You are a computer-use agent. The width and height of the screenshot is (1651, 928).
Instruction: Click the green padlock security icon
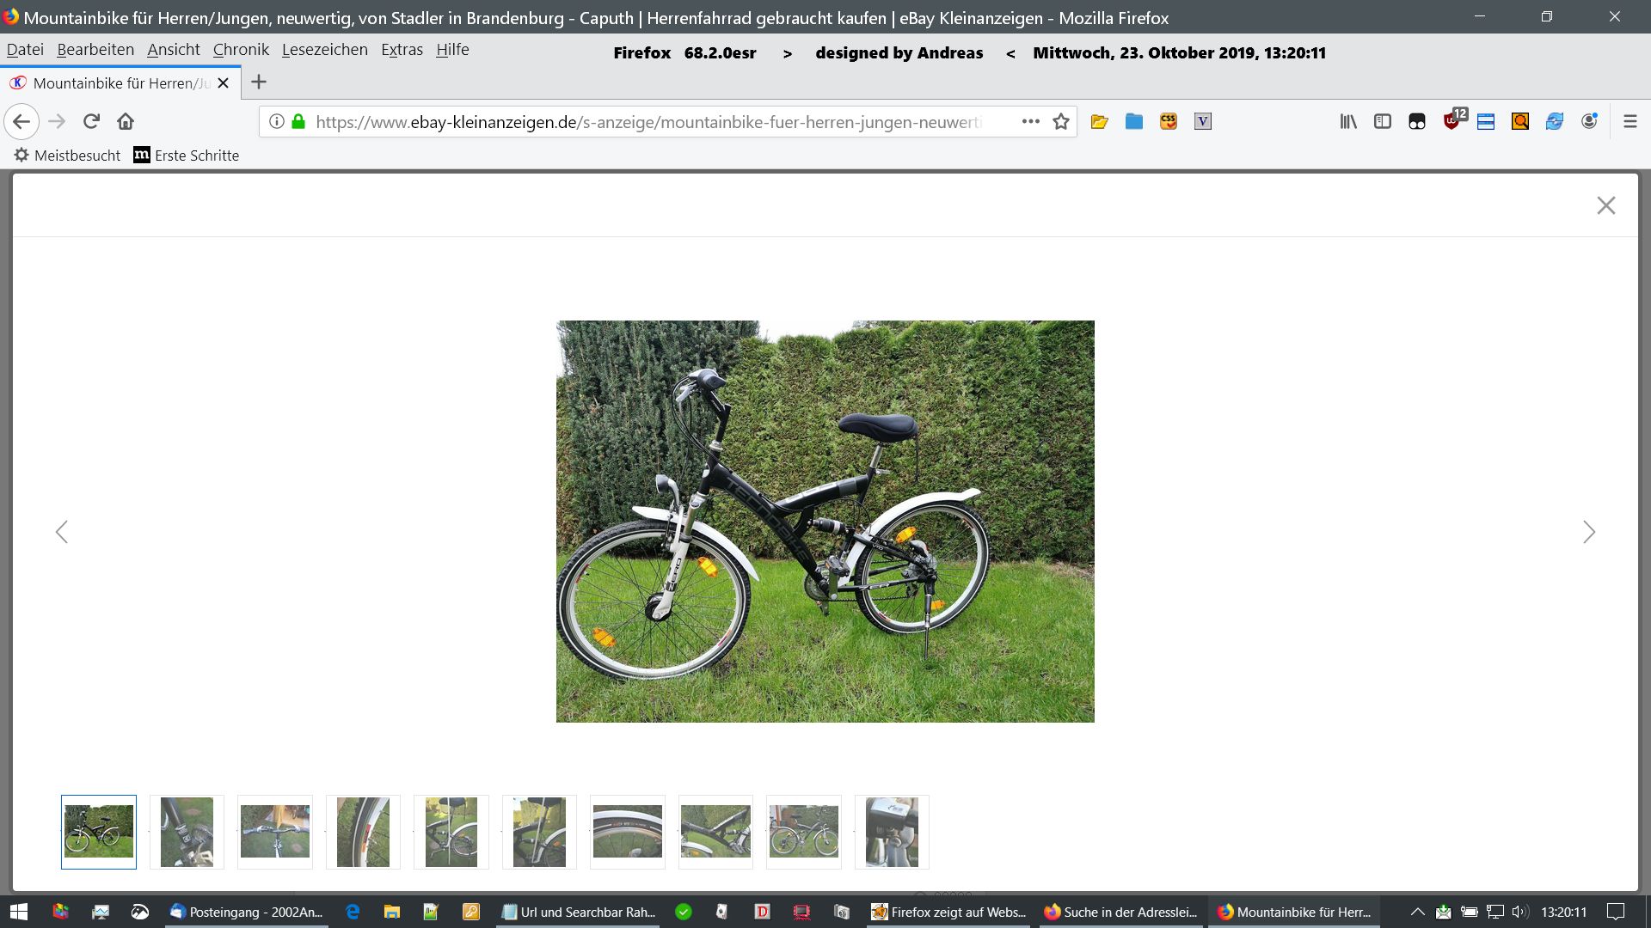pyautogui.click(x=298, y=121)
